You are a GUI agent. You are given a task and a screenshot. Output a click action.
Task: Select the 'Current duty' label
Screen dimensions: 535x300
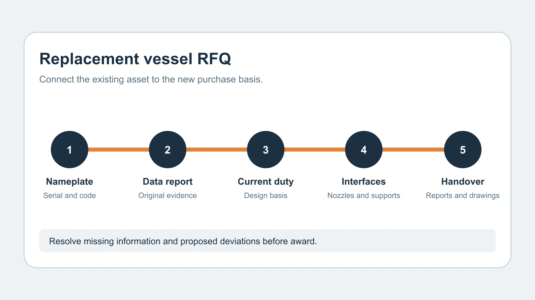[266, 182]
